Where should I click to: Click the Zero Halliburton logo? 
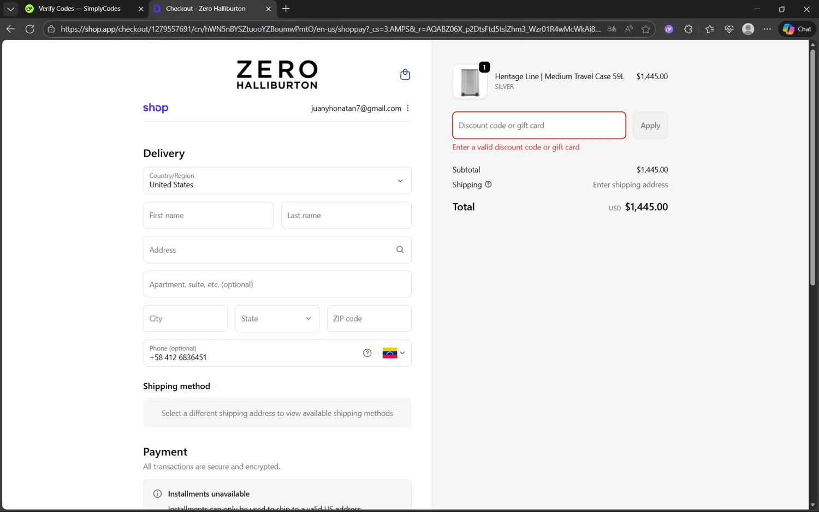click(x=277, y=75)
